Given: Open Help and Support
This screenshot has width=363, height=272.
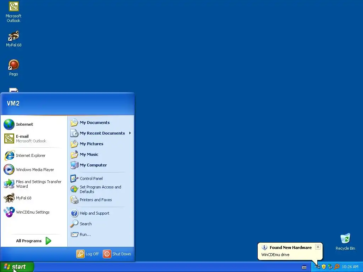Looking at the screenshot, I should tap(101, 213).
